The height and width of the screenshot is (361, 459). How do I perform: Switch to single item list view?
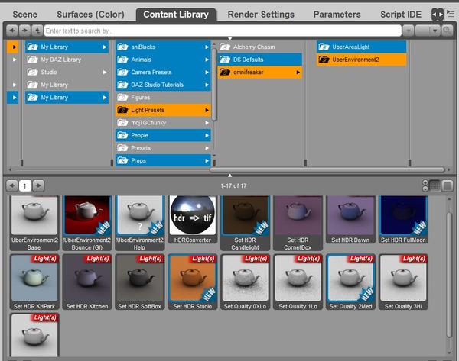tap(448, 185)
